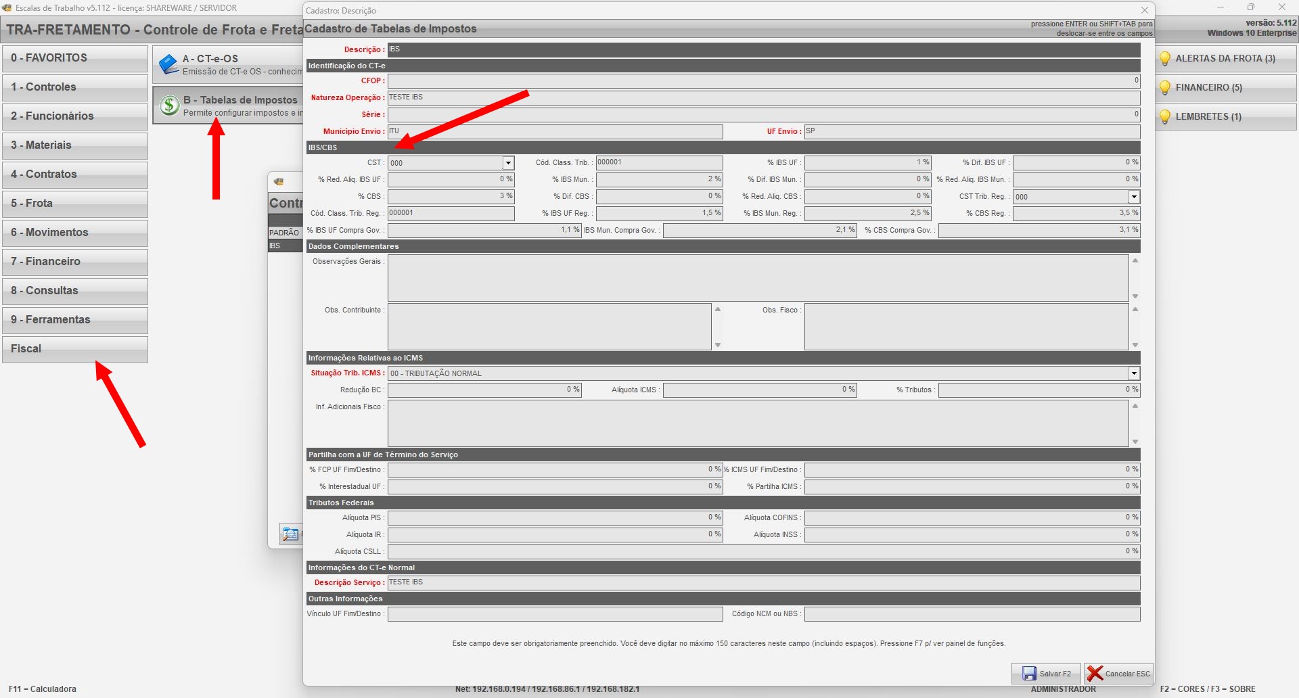Open the 5 - Frota menu
This screenshot has width=1299, height=698.
(75, 204)
